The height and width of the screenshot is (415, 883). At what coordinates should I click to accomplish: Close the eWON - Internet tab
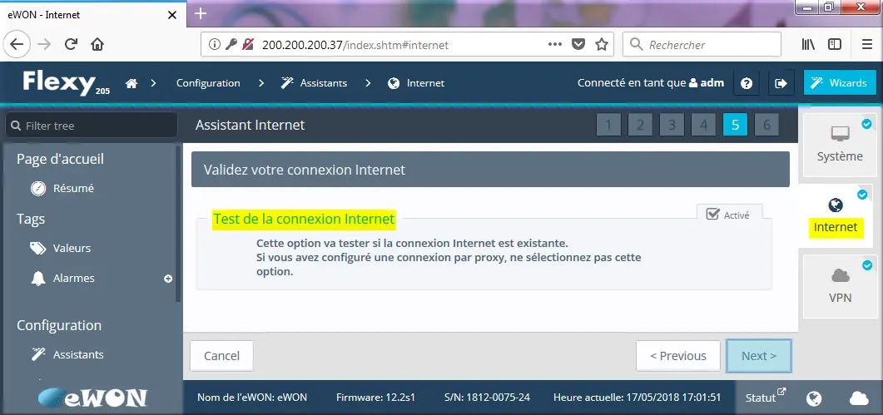[173, 15]
